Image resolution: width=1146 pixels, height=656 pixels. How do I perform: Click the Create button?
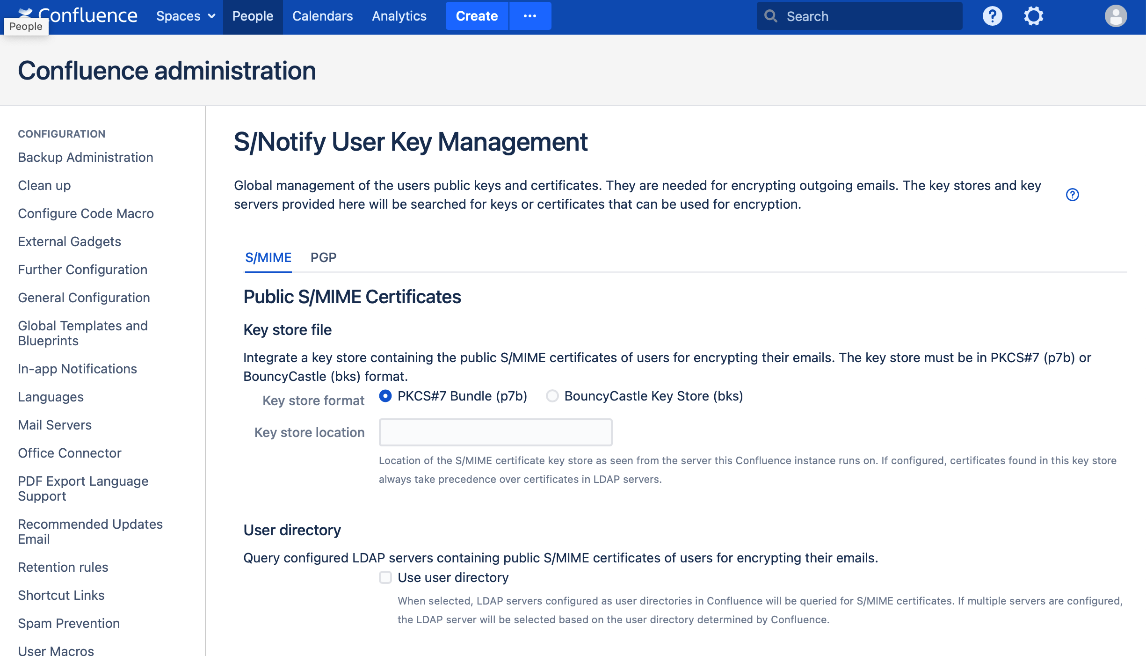(x=476, y=16)
